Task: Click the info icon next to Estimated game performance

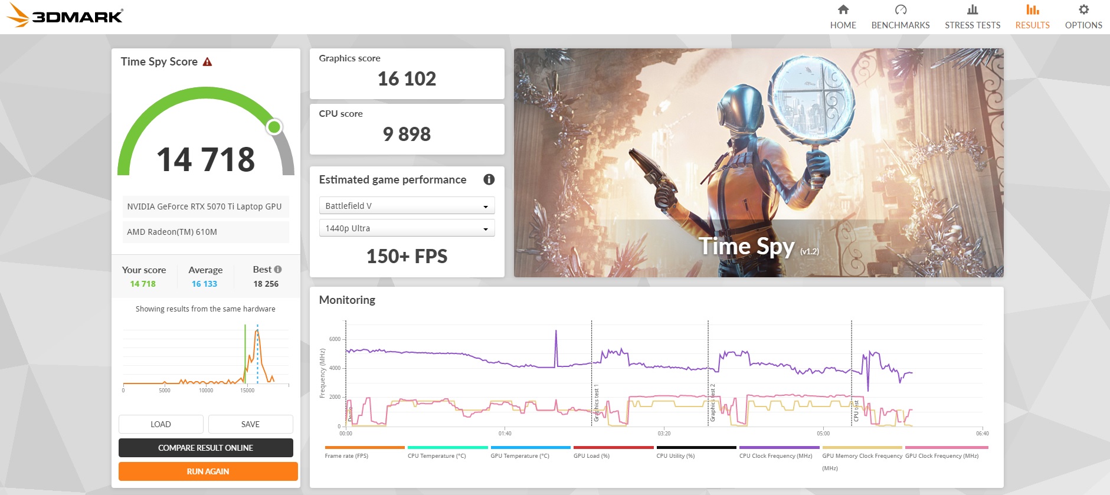Action: click(489, 180)
